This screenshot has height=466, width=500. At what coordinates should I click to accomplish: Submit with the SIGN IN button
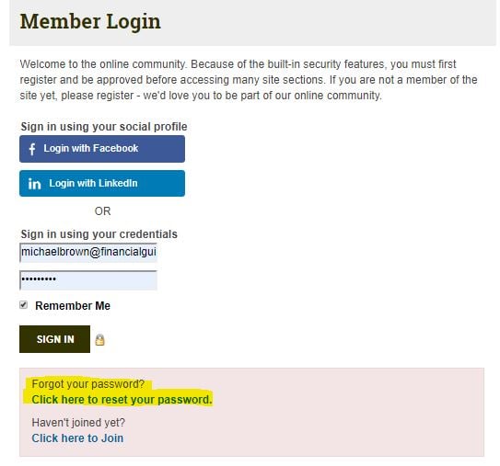(x=54, y=339)
